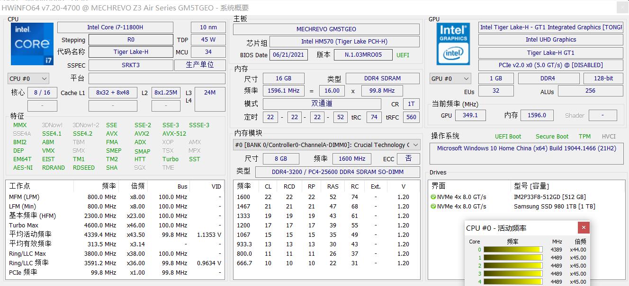Image resolution: width=629 pixels, height=286 pixels.
Task: Click the TPM status label
Action: click(585, 137)
